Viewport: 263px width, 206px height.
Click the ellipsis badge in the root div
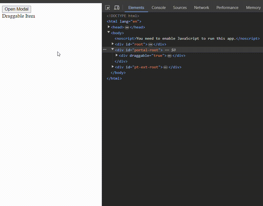[150, 44]
